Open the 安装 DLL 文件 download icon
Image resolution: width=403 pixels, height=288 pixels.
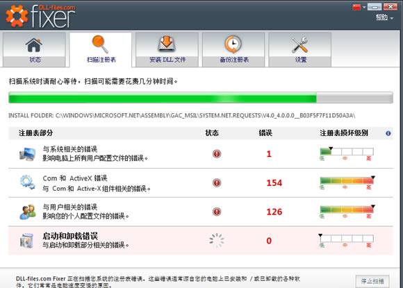pyautogui.click(x=167, y=44)
